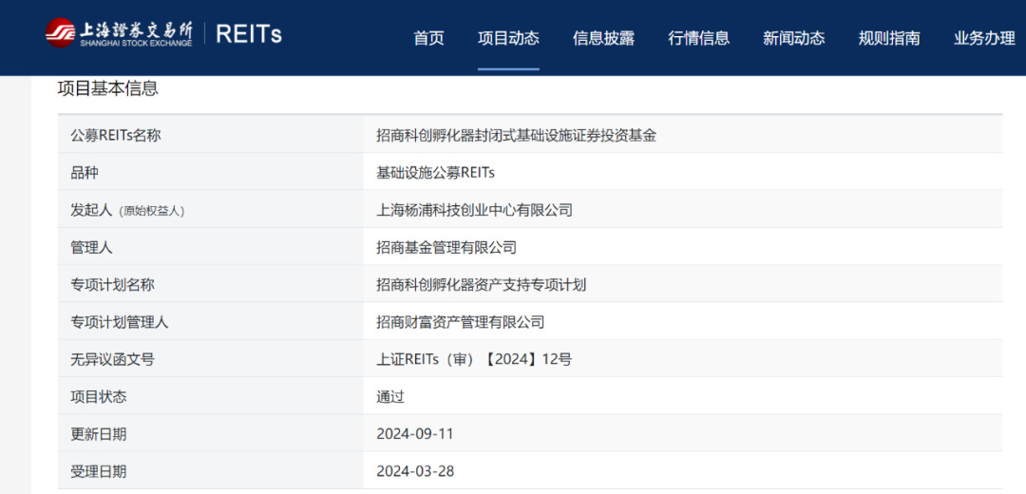Click the 专项计划名称 label

112,285
